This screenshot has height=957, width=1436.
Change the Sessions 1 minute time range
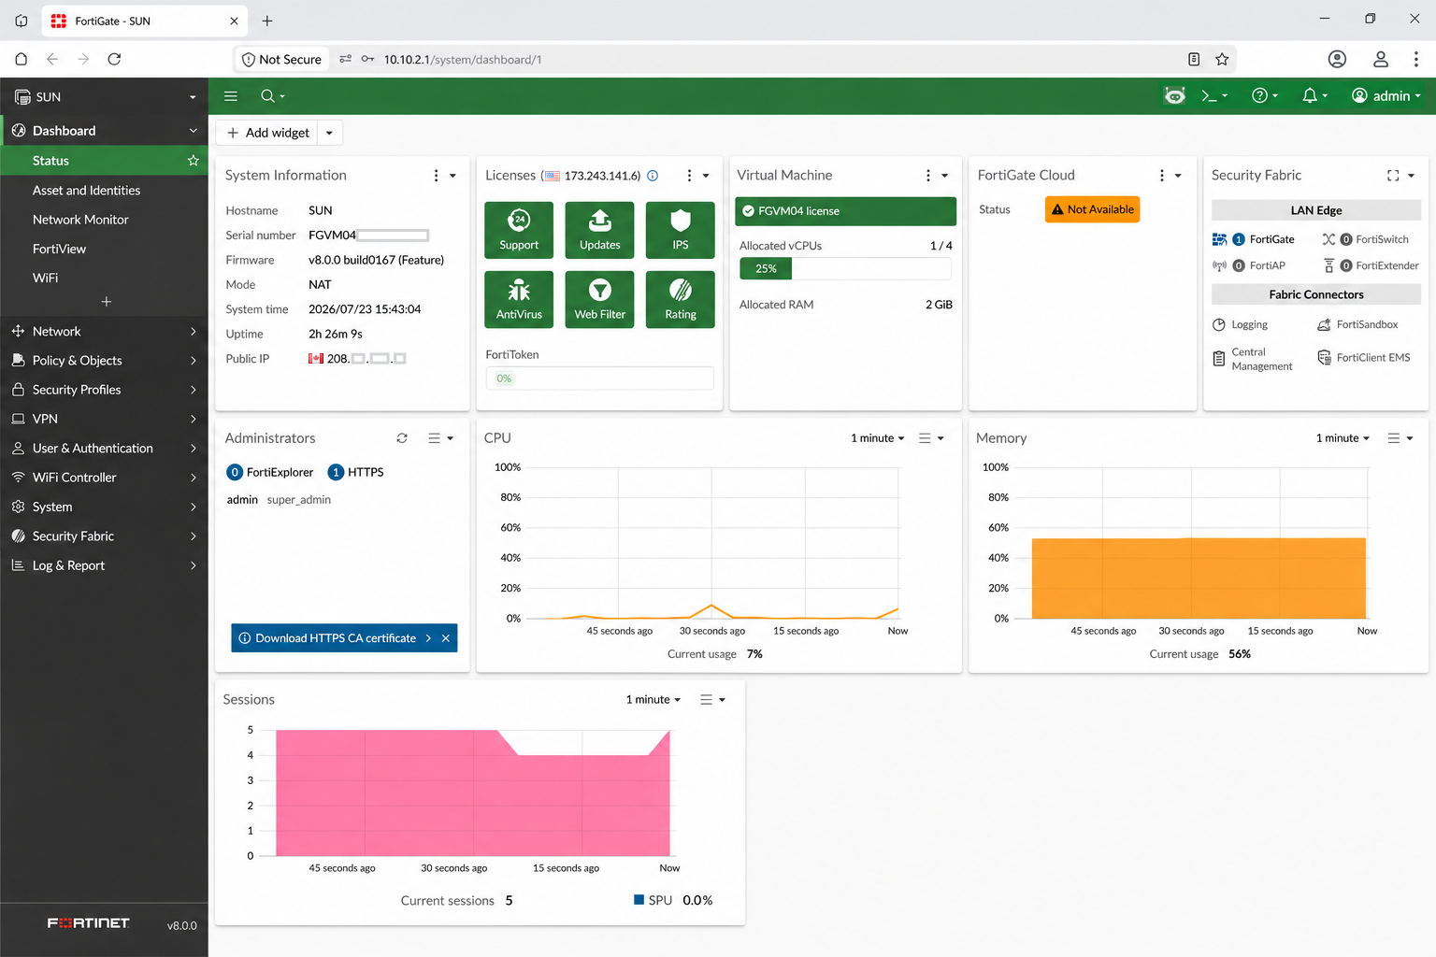[x=653, y=700]
